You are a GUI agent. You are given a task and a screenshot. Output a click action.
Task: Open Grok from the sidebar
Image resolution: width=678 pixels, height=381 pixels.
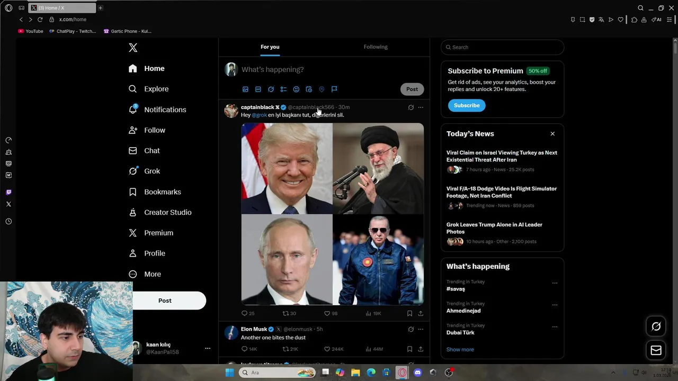[144, 171]
